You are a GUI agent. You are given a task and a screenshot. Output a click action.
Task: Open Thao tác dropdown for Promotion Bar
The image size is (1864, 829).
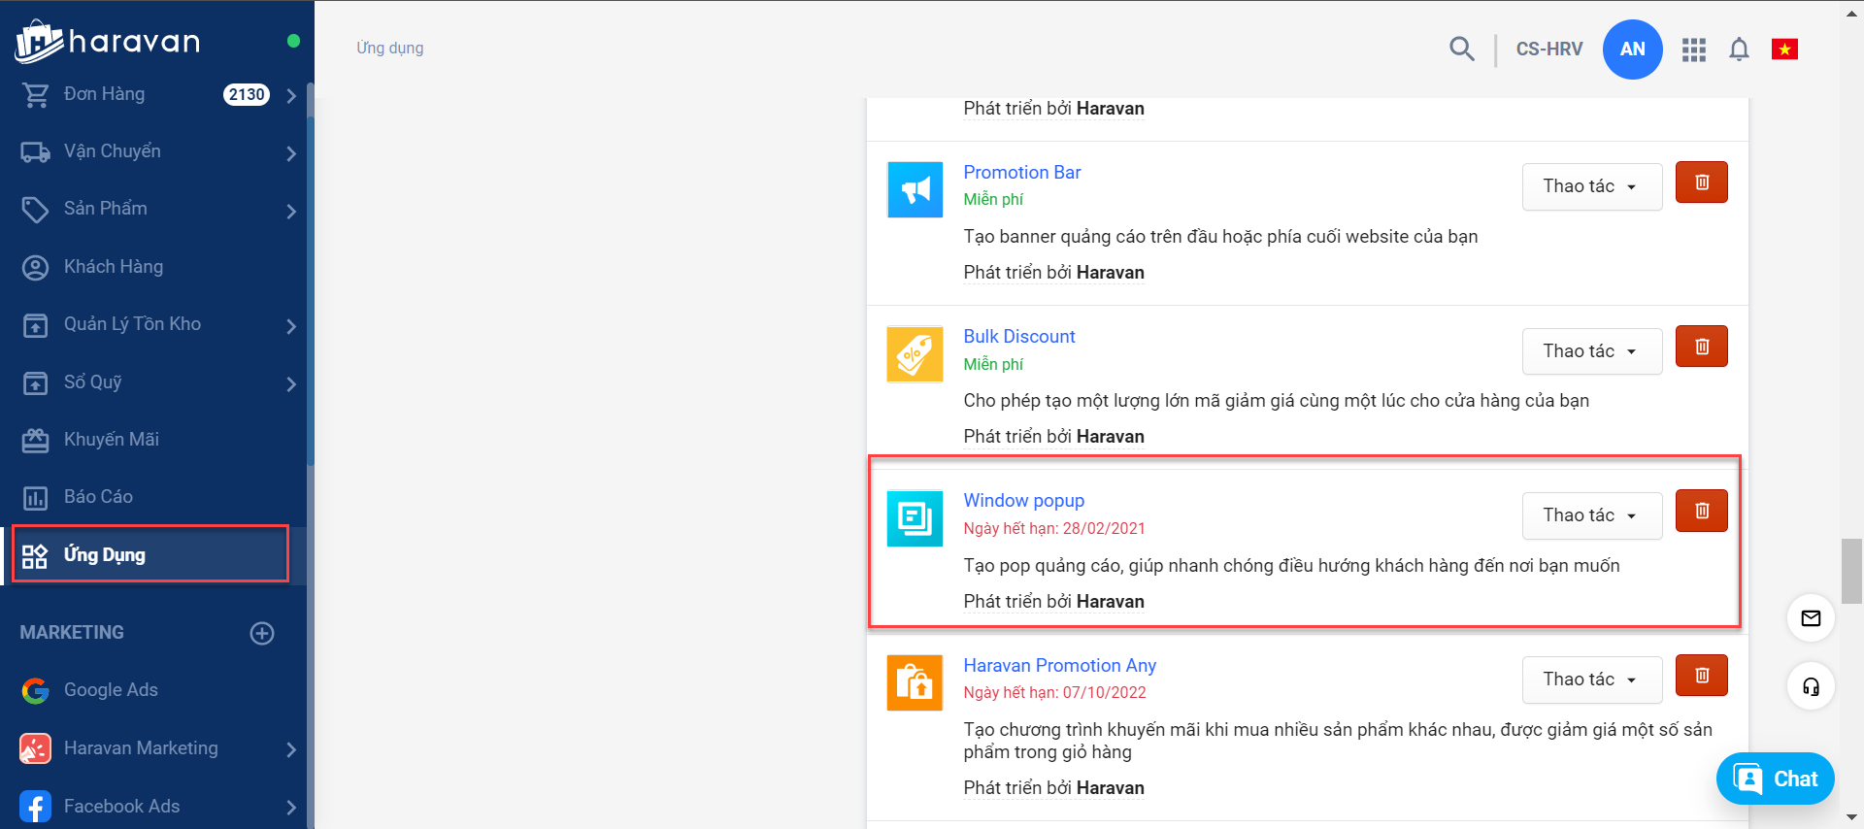[1591, 186]
